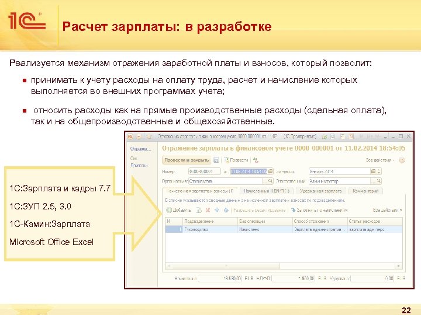Open help with the question mark icon
421x315 pixels.
402,160
